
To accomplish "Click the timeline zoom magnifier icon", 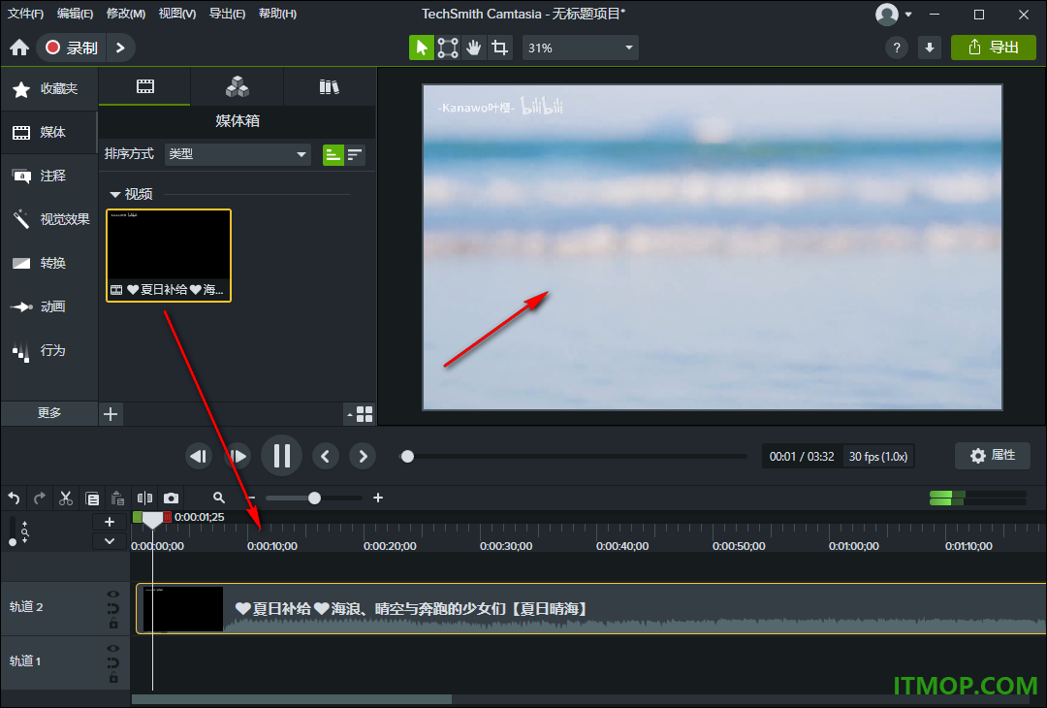I will click(x=218, y=498).
